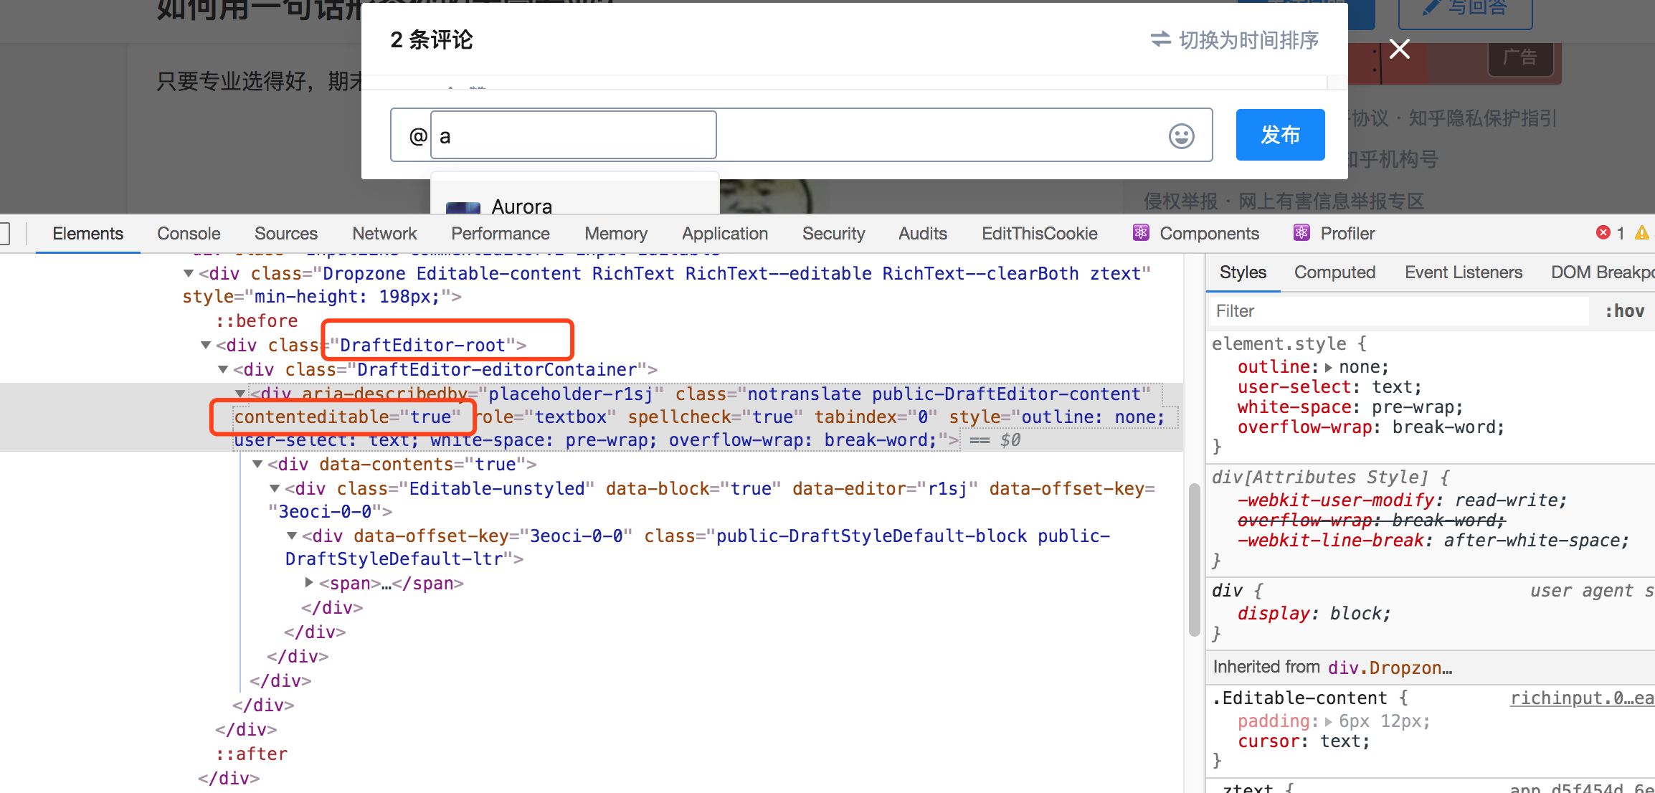Image resolution: width=1655 pixels, height=793 pixels.
Task: Open the Application tab
Action: 724,234
